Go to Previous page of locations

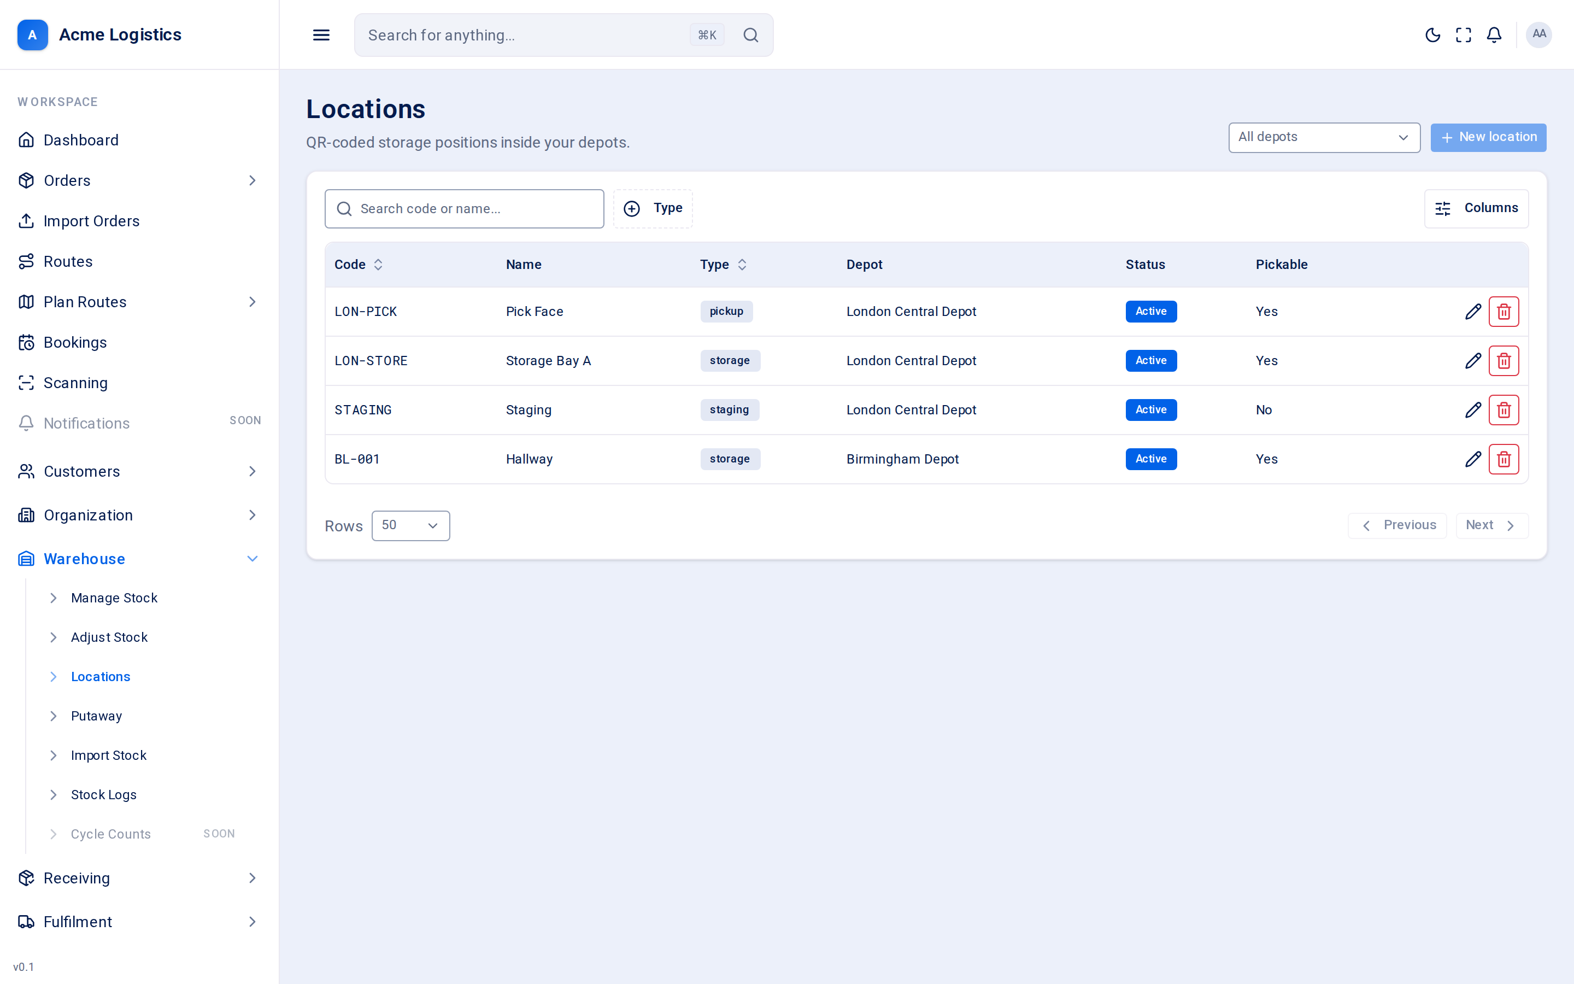tap(1397, 525)
